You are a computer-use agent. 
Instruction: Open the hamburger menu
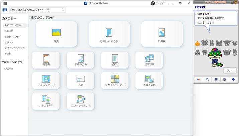tap(5, 3)
